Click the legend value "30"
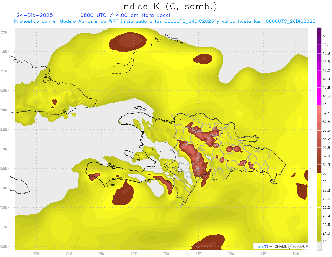Viewport: 332px width, 257px height. click(x=325, y=173)
